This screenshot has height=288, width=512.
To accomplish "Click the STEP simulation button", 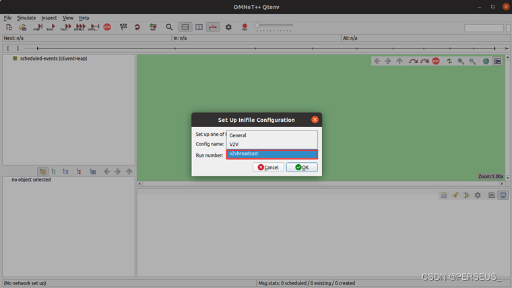I will (38, 28).
